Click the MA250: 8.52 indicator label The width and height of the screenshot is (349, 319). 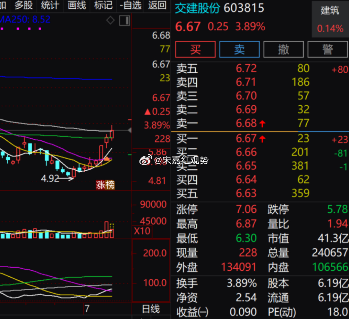click(x=25, y=19)
